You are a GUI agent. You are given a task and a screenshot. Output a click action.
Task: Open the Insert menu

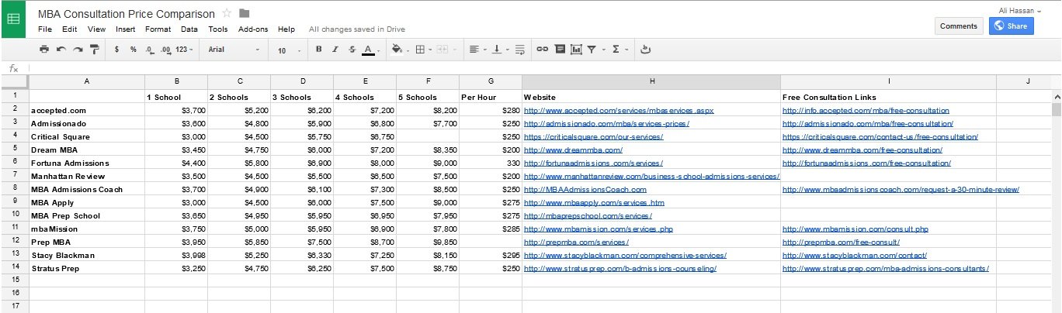click(x=125, y=29)
